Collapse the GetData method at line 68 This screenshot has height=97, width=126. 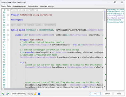click(x=8, y=35)
